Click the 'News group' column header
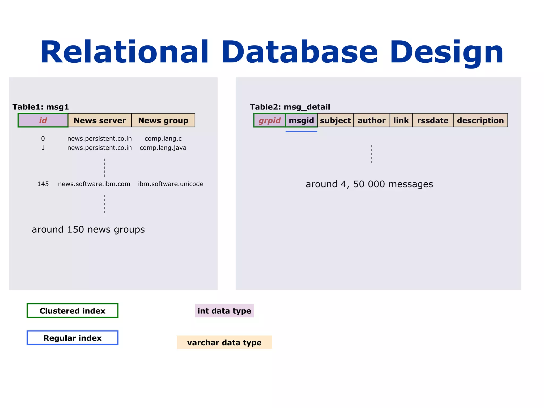 pyautogui.click(x=163, y=120)
